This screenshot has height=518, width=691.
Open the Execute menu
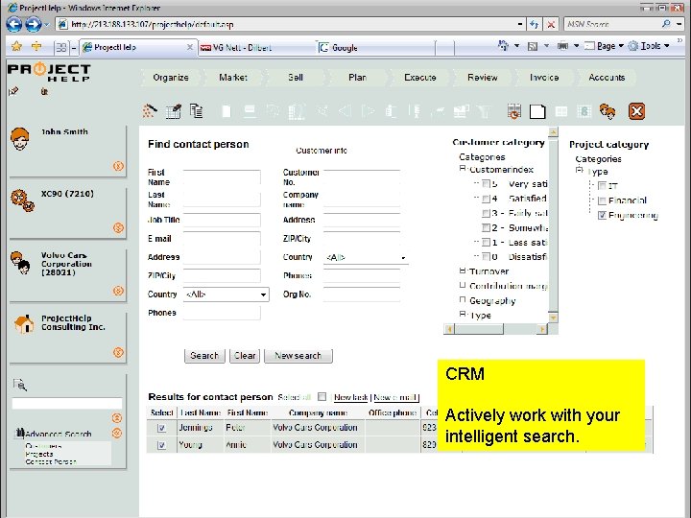pyautogui.click(x=420, y=78)
